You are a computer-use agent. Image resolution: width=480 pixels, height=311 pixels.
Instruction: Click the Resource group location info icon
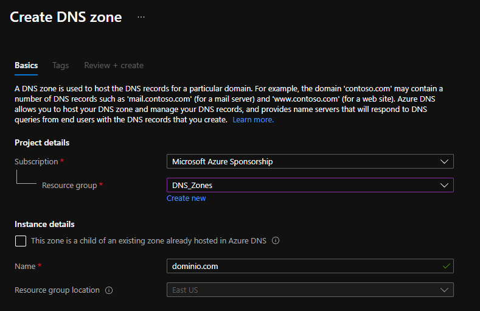click(109, 290)
